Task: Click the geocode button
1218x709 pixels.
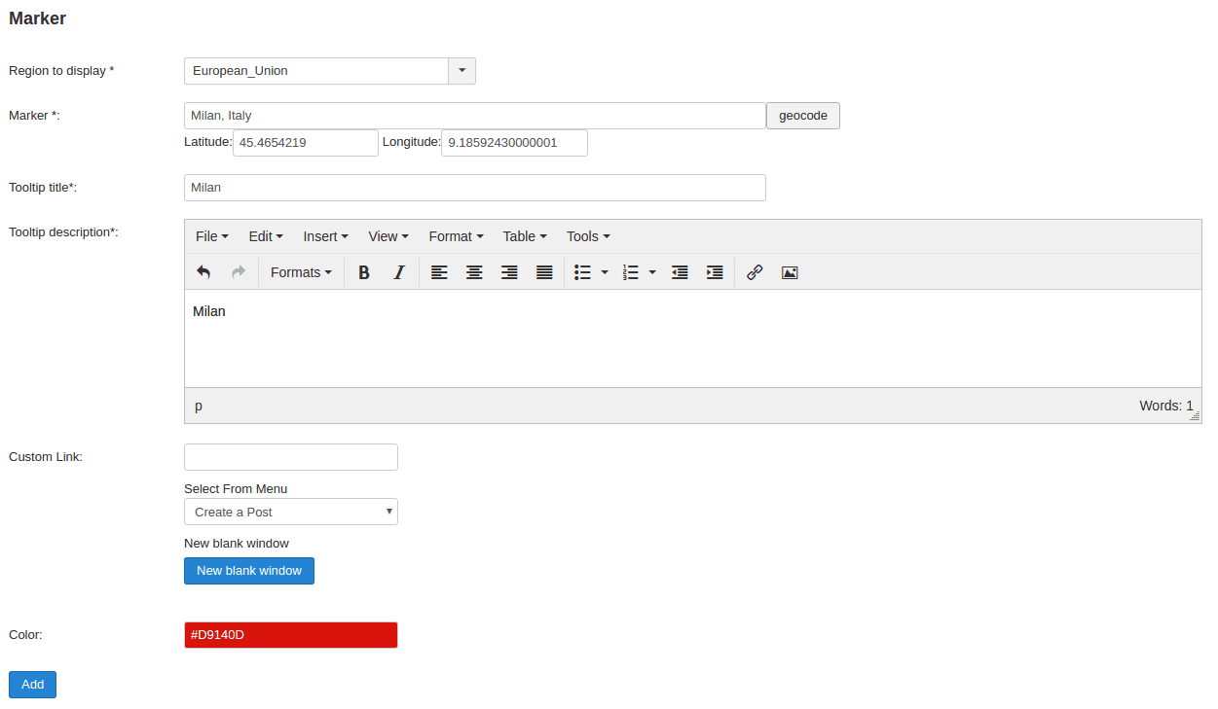Action: pos(802,116)
